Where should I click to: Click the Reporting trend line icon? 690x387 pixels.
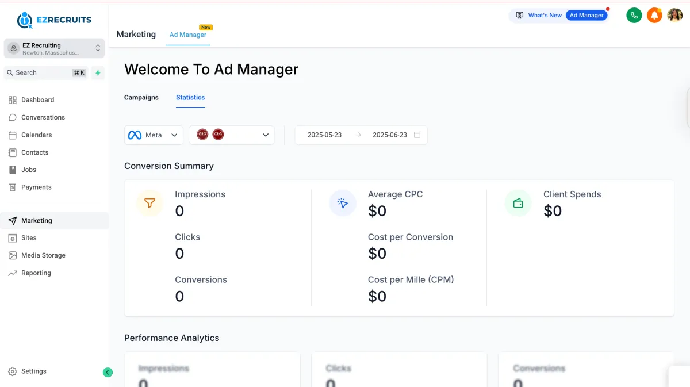coord(13,273)
